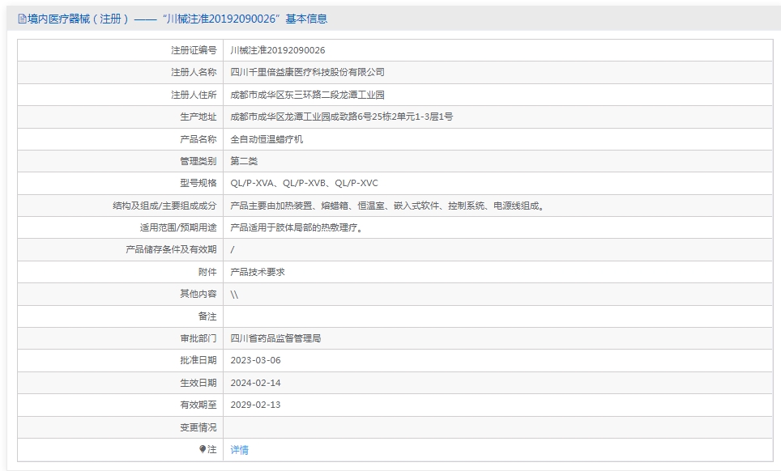Click the 有效期至 label

pyautogui.click(x=198, y=405)
